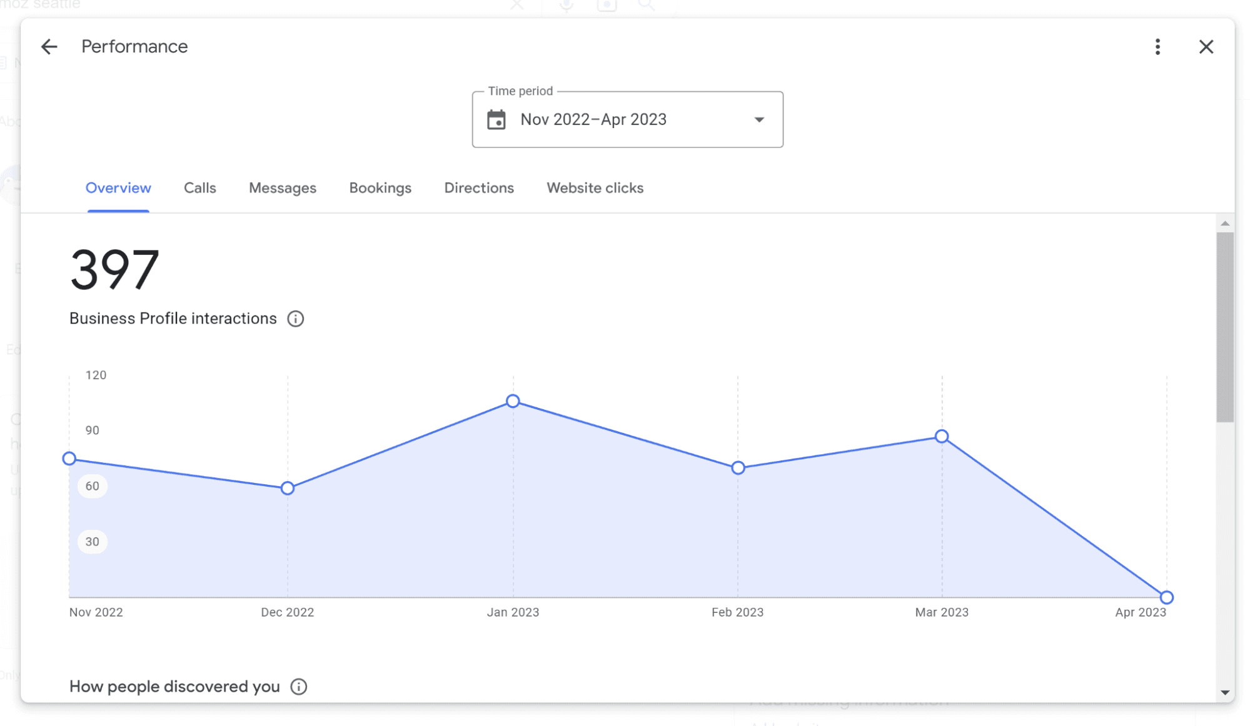This screenshot has width=1250, height=726.
Task: Click the Apr 2023 data point on chart
Action: pyautogui.click(x=1166, y=597)
